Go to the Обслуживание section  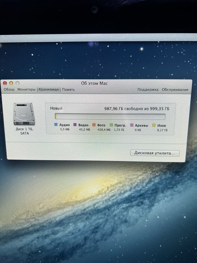(175, 89)
